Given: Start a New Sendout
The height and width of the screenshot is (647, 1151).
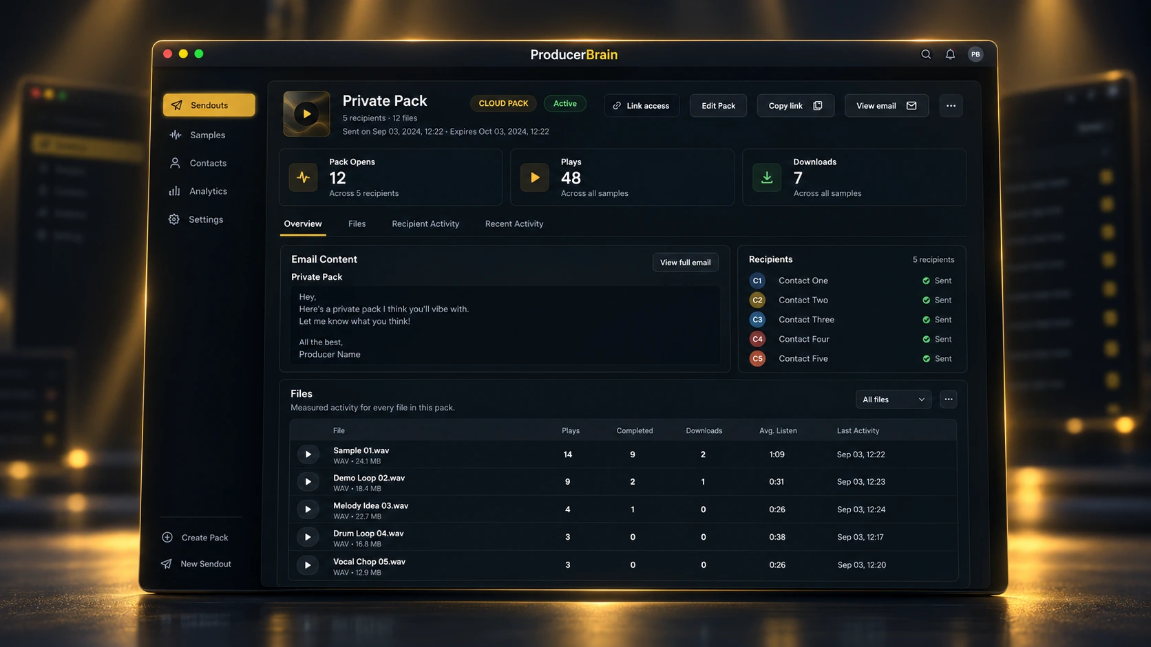Looking at the screenshot, I should [x=197, y=564].
